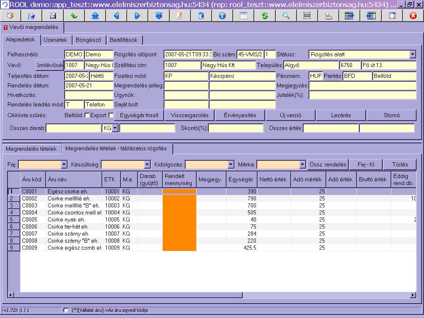Open the Márka filter dropdown
The height and width of the screenshot is (318, 424).
[302, 165]
